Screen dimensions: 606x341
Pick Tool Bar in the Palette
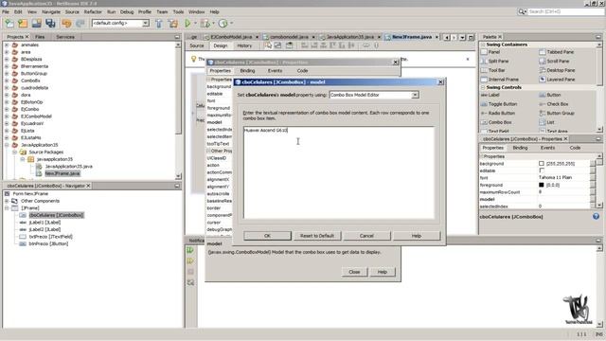click(x=496, y=70)
